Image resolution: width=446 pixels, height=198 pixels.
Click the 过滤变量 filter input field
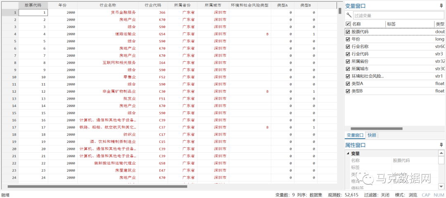[x=398, y=16]
